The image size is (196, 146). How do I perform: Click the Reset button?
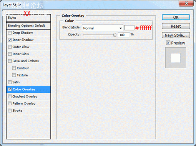176,26
